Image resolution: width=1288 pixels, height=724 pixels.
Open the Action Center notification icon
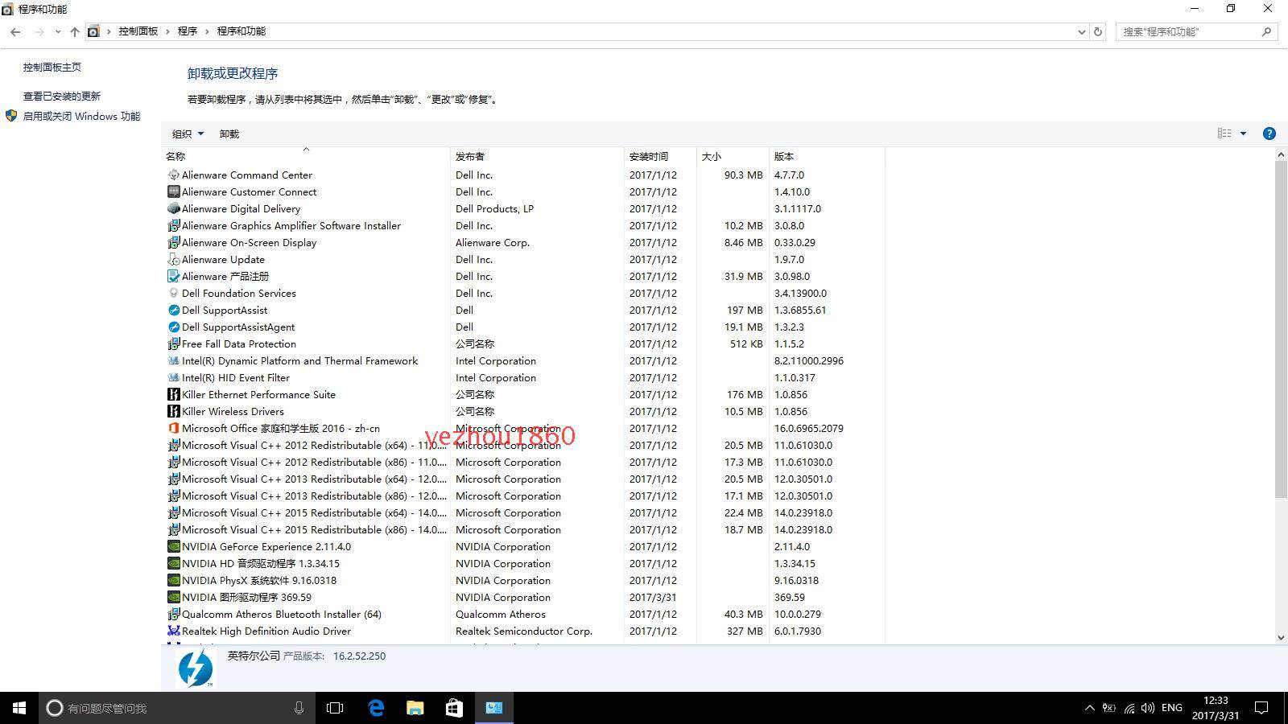(1261, 708)
